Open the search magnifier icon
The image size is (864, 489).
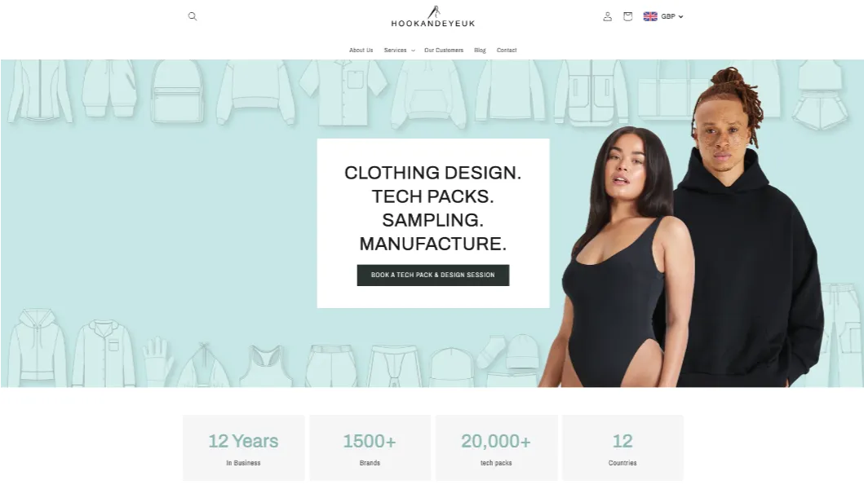tap(193, 16)
